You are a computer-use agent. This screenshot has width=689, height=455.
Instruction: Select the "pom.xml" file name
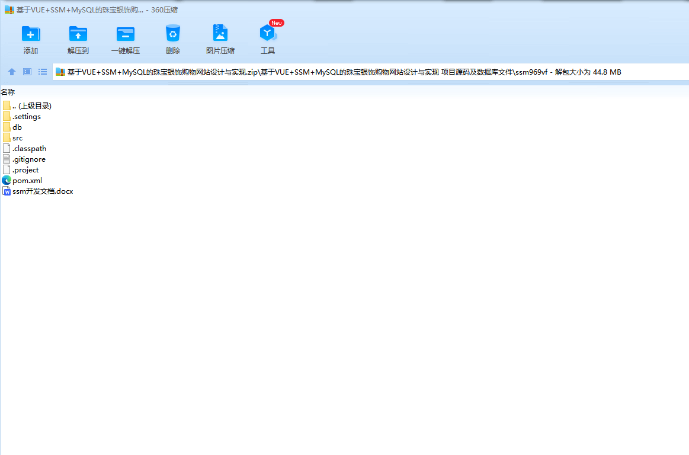click(27, 181)
